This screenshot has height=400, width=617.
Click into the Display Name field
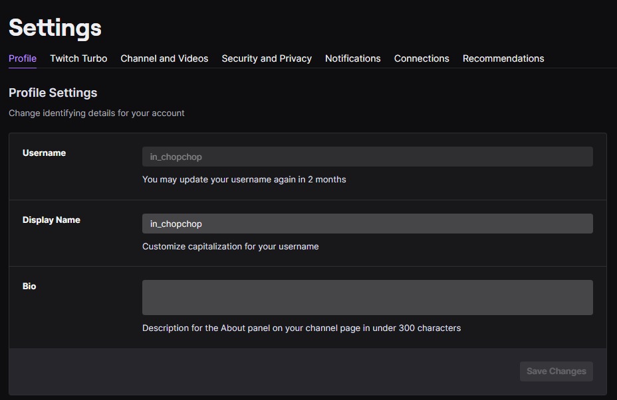367,224
